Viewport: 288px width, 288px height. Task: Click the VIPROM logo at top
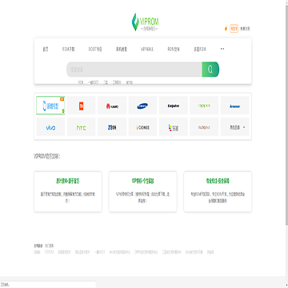click(146, 22)
